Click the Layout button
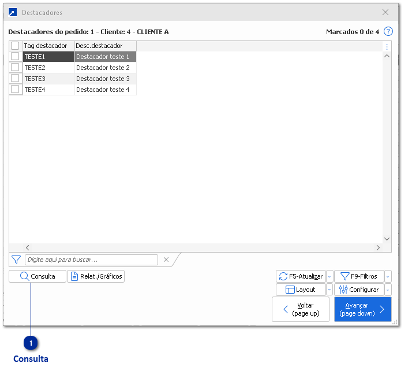 (301, 290)
